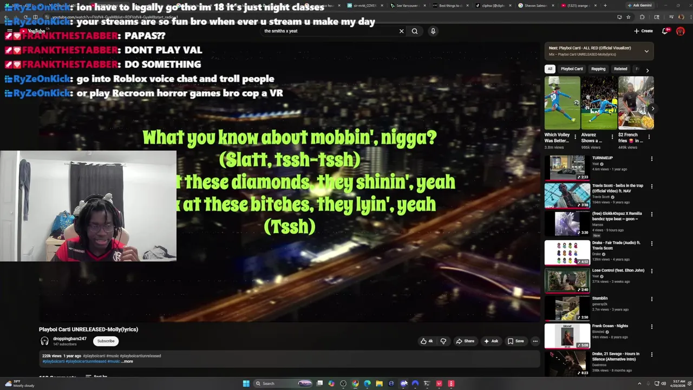Screen dimensions: 693x390
Task: Like the video with thumbs up
Action: pos(427,341)
